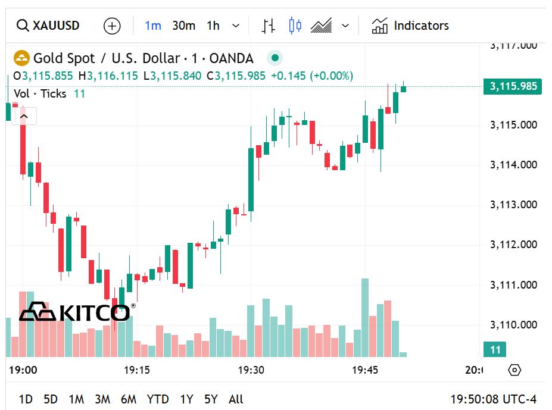Click the 19:15 time axis label
The width and height of the screenshot is (552, 410).
pos(136,370)
